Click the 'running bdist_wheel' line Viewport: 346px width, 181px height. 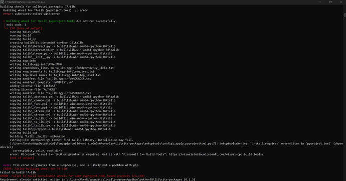pos(25,32)
